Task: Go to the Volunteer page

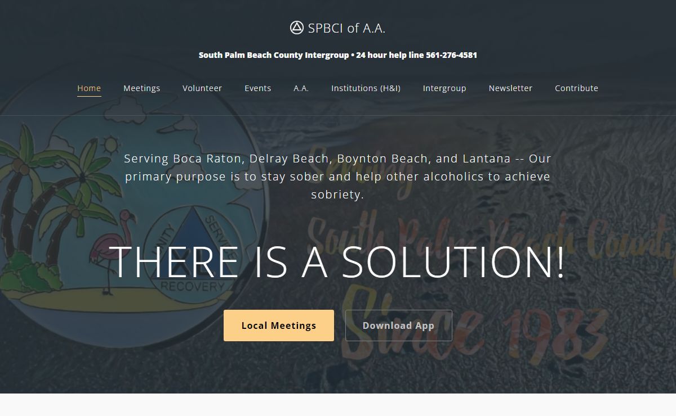Action: coord(202,88)
